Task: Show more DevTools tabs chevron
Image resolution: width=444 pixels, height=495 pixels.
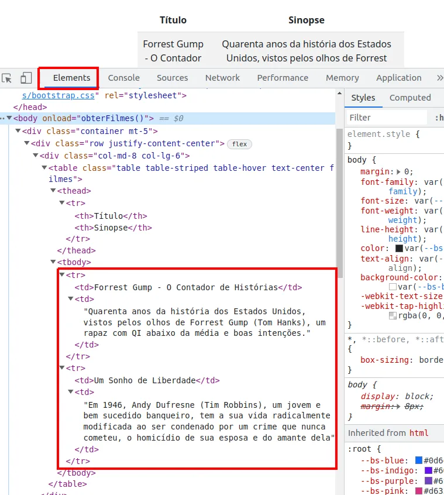Action: pos(439,78)
